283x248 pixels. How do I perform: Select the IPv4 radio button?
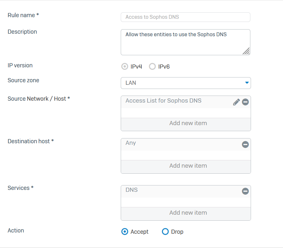(x=125, y=67)
